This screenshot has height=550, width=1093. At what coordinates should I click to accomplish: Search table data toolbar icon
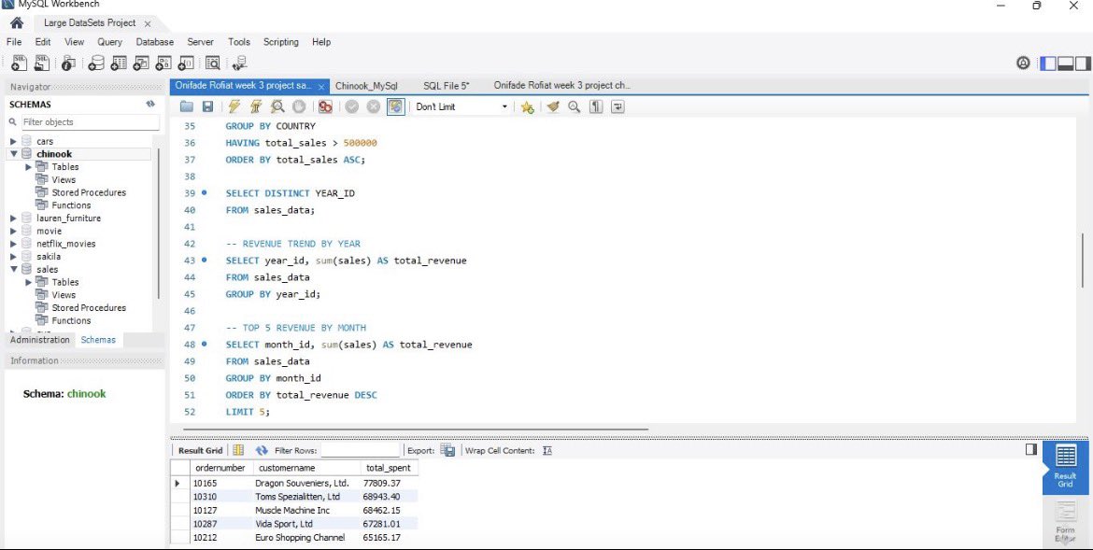pos(212,63)
